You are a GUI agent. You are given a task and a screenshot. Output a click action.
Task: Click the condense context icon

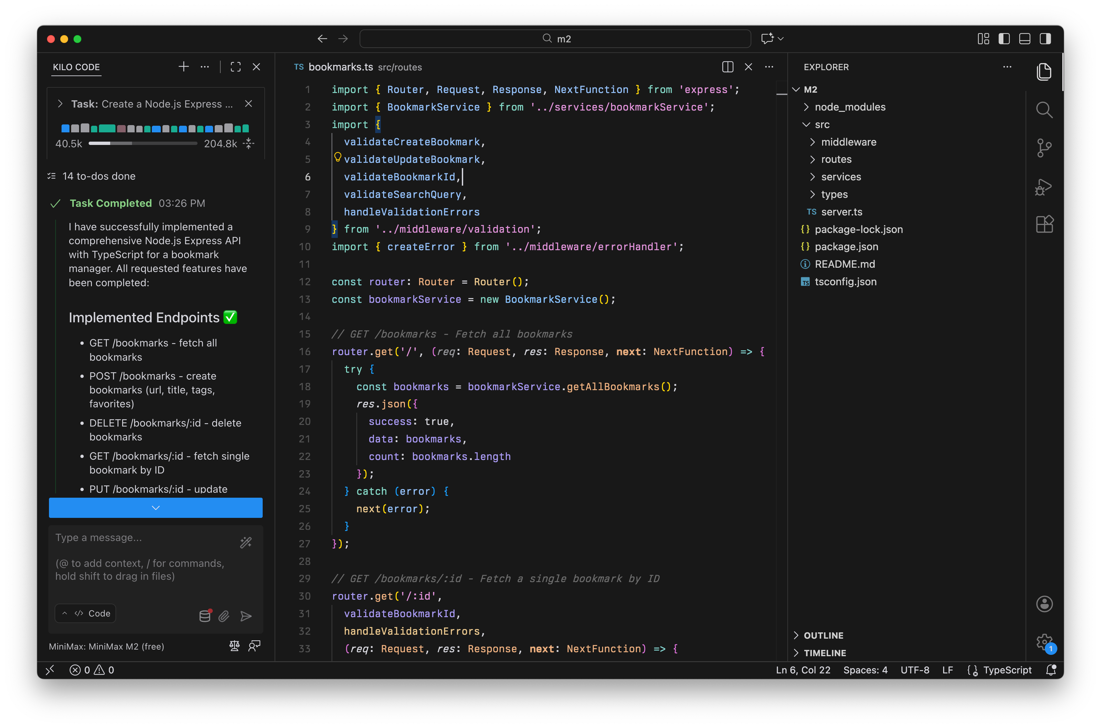click(x=249, y=144)
